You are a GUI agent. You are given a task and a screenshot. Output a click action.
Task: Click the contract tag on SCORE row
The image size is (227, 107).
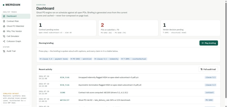pos(210,93)
